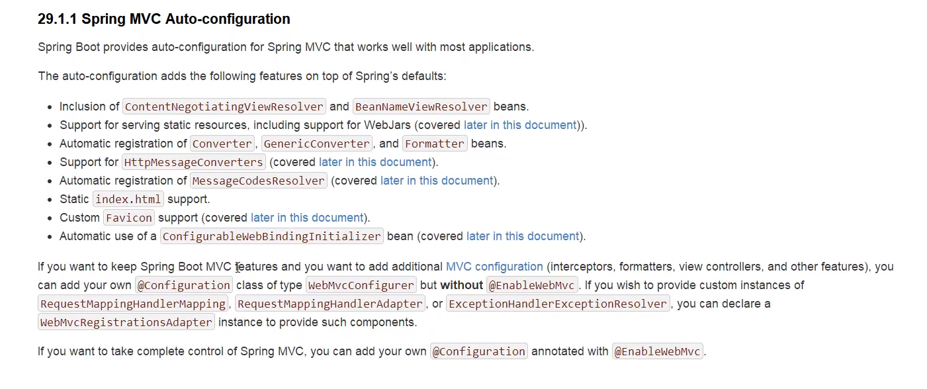
Task: Click the RequestMappingHandlerAdapter code term
Action: [330, 304]
